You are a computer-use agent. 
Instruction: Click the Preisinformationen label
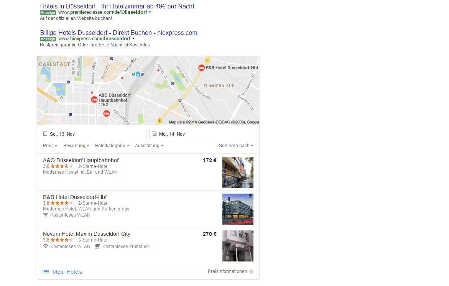coord(227,271)
